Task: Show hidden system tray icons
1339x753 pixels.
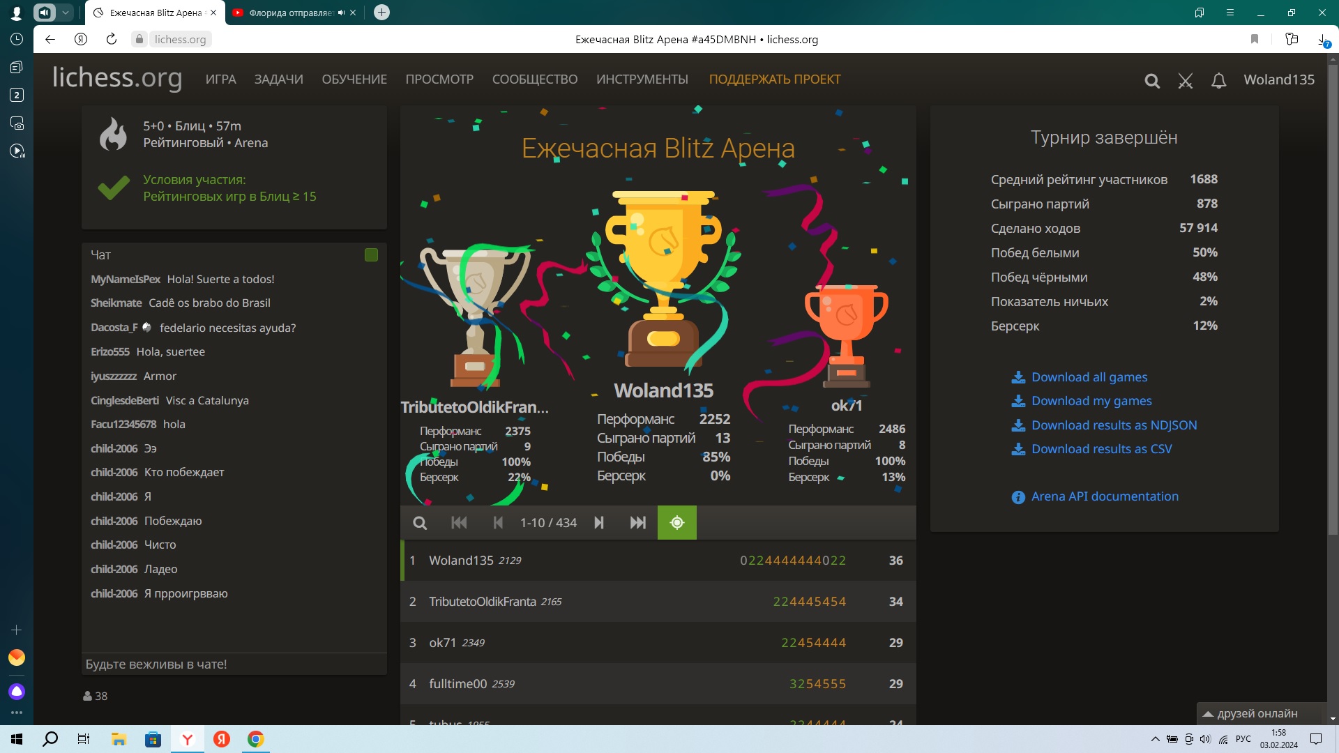Action: (x=1156, y=739)
